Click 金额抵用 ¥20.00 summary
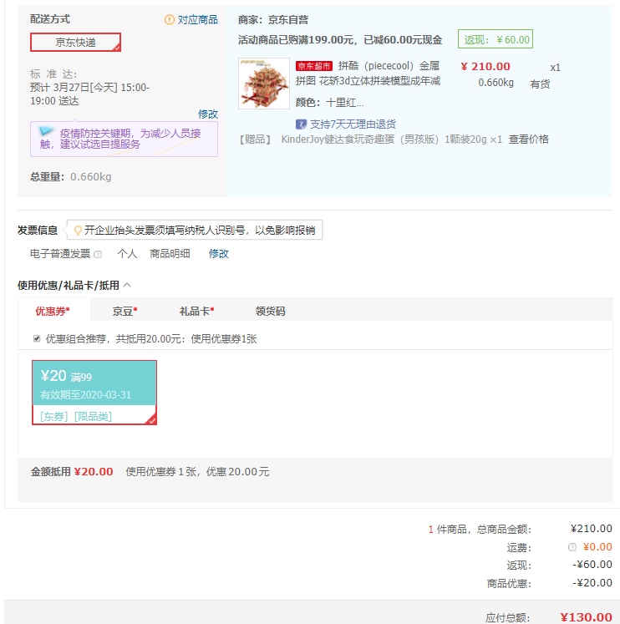This screenshot has height=624, width=620. coord(72,472)
